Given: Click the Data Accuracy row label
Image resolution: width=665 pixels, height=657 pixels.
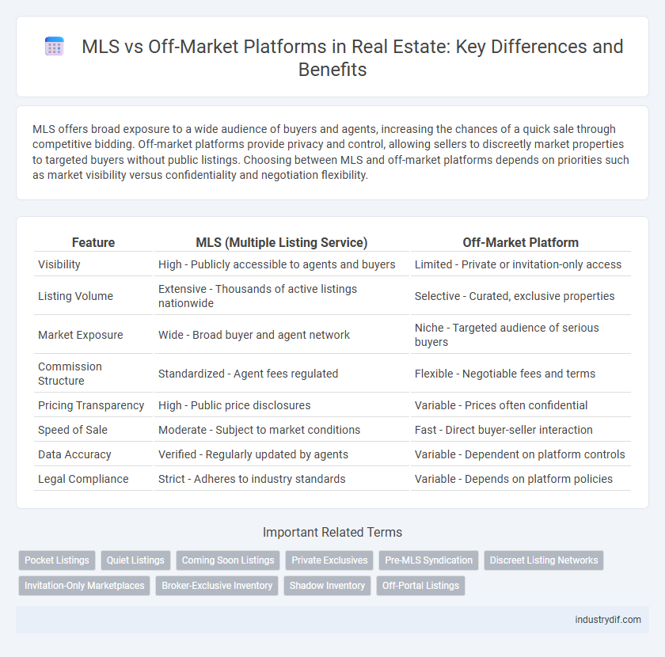Looking at the screenshot, I should (x=74, y=454).
